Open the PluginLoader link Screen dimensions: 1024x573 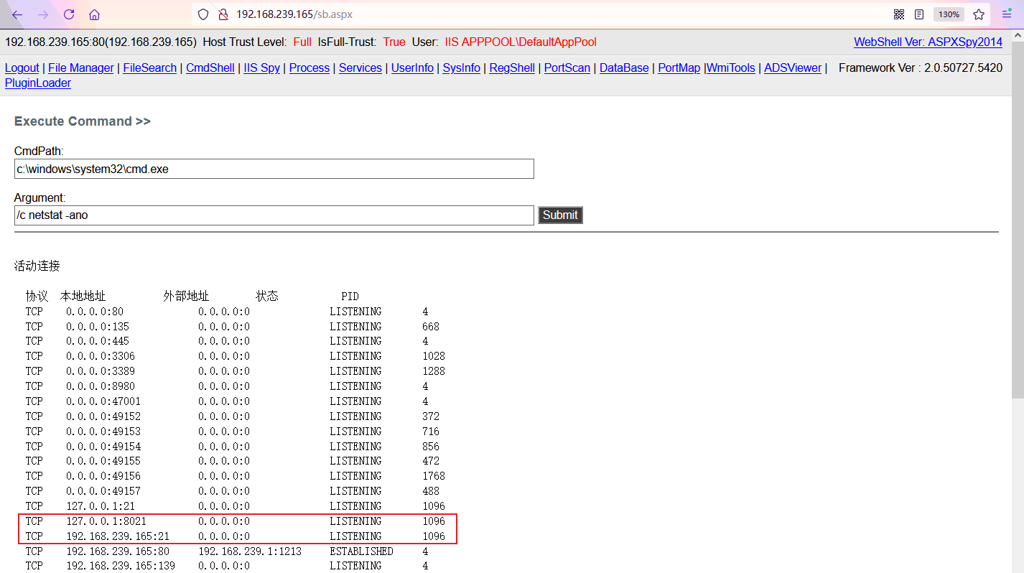tap(38, 83)
